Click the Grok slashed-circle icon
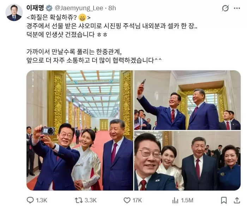247x209 pixels. (x=225, y=8)
